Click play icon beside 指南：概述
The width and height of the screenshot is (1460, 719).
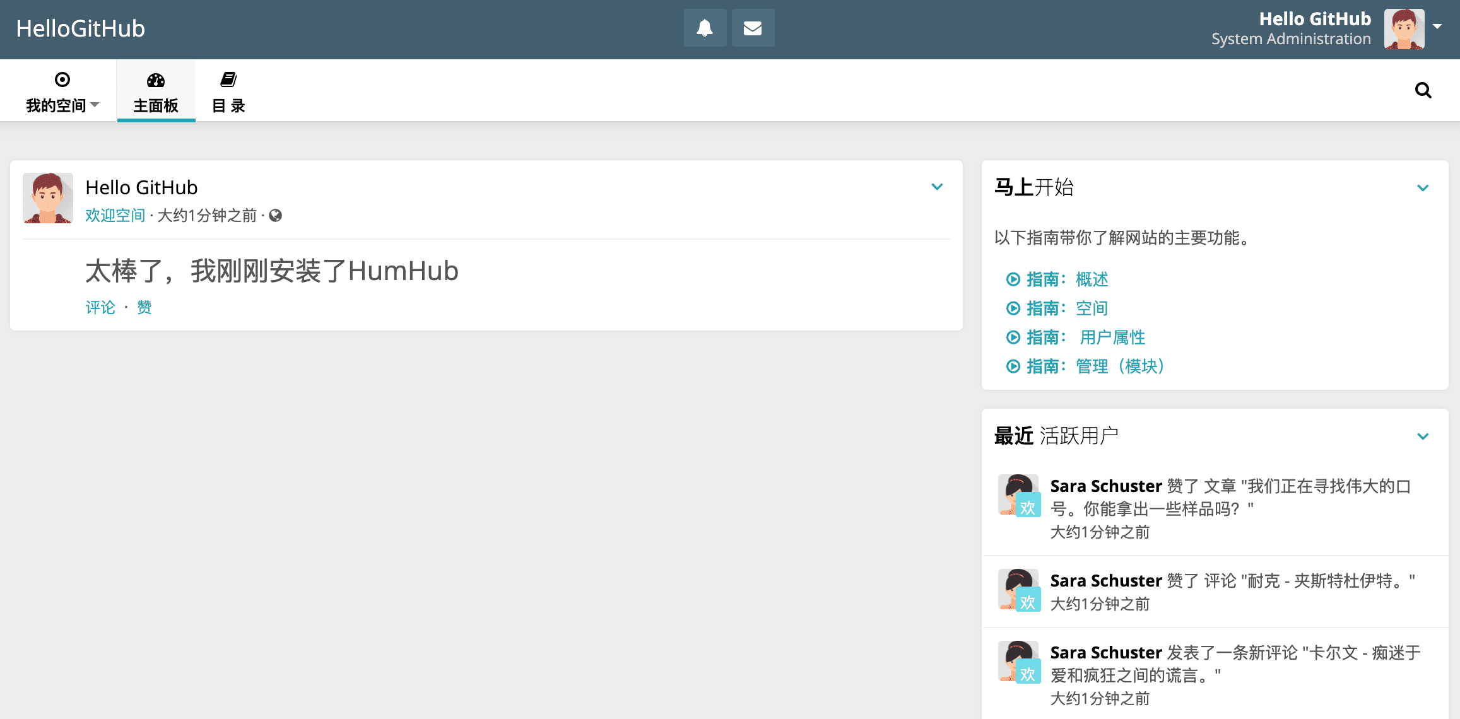1013,279
